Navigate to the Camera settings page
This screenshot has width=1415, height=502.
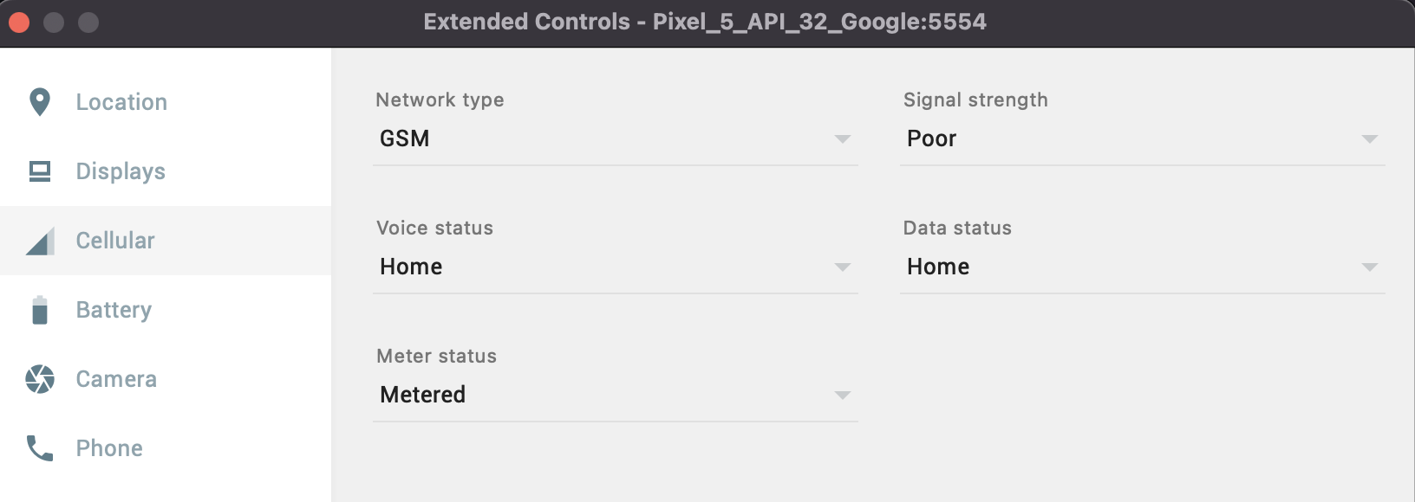point(116,378)
